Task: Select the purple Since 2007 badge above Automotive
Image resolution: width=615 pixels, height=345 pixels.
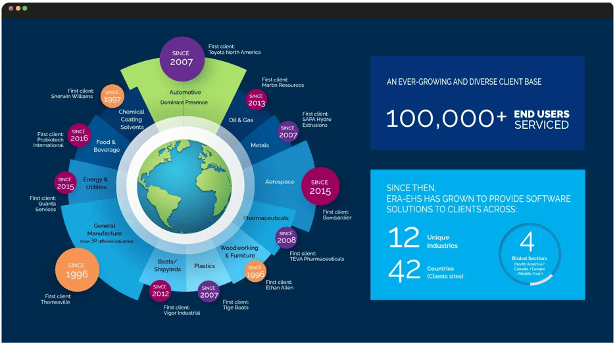Action: point(182,58)
